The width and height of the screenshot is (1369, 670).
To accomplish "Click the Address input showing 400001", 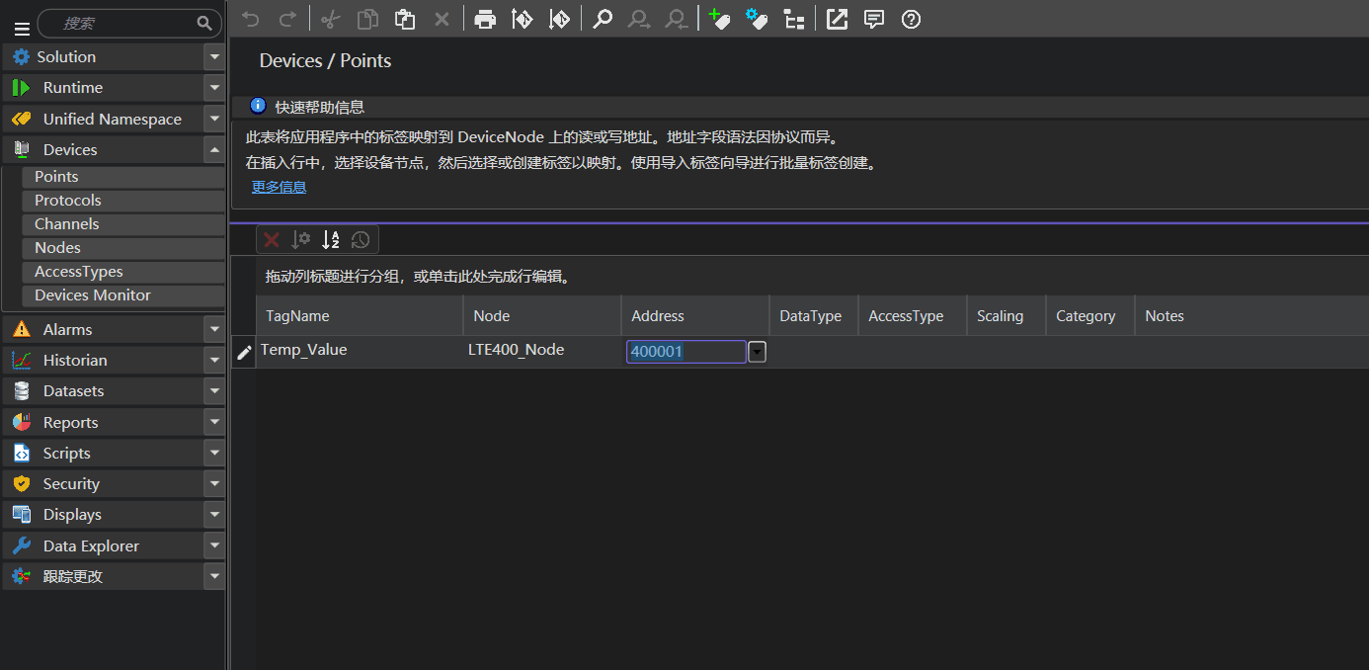I will (x=686, y=352).
